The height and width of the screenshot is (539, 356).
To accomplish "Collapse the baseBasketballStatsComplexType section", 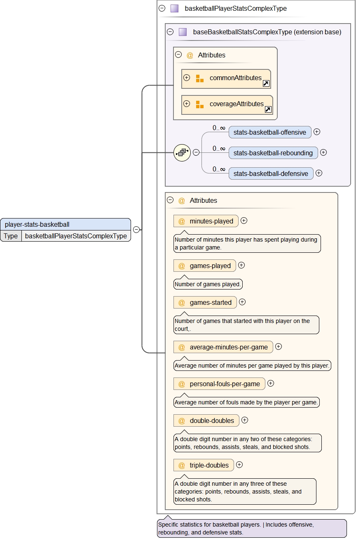I will [x=170, y=32].
